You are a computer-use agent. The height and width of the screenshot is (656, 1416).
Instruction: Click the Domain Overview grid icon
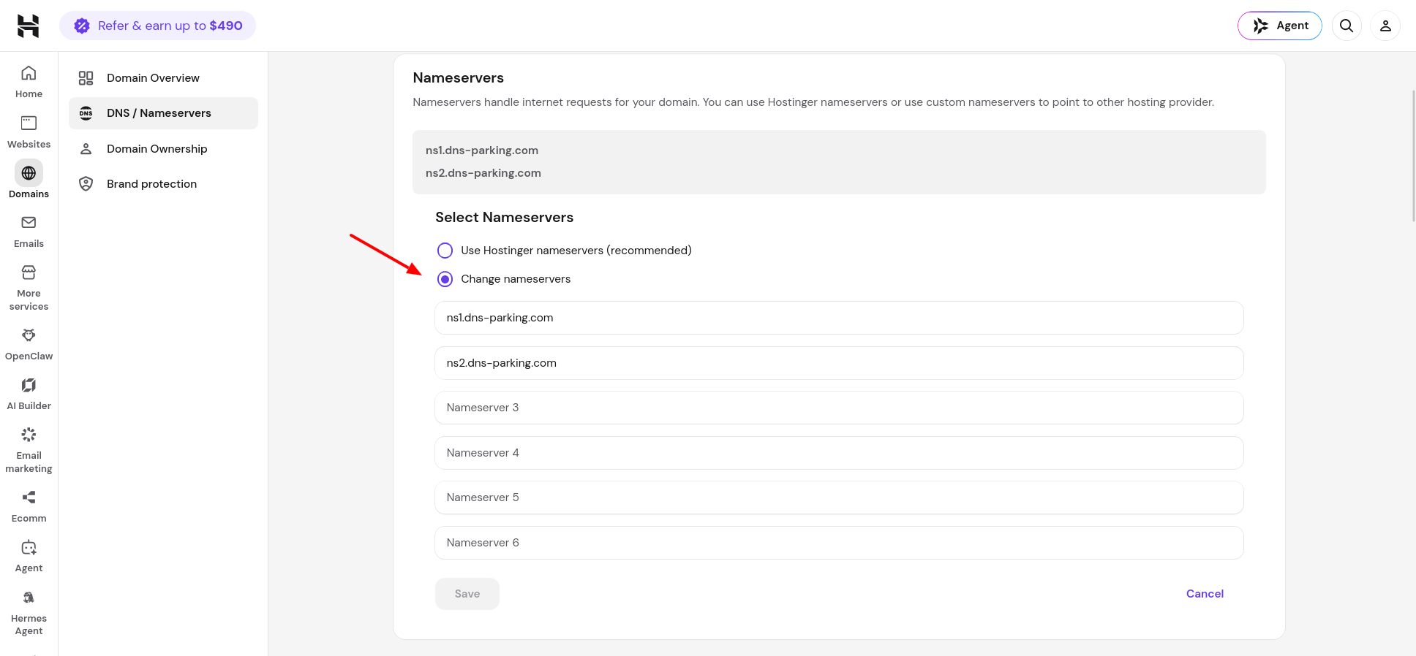(86, 78)
